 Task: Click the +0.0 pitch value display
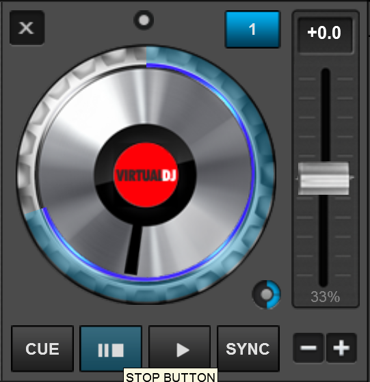tap(324, 33)
